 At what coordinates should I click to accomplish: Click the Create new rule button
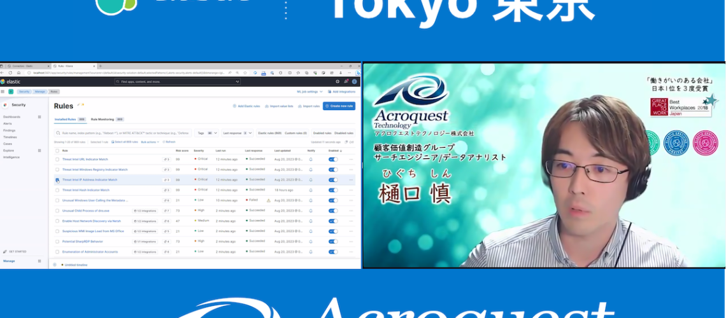(x=339, y=106)
